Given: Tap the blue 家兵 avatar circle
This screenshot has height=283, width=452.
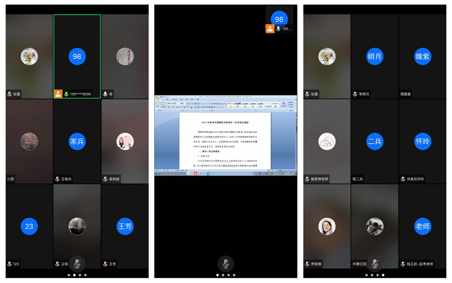Looking at the screenshot, I should tap(77, 141).
